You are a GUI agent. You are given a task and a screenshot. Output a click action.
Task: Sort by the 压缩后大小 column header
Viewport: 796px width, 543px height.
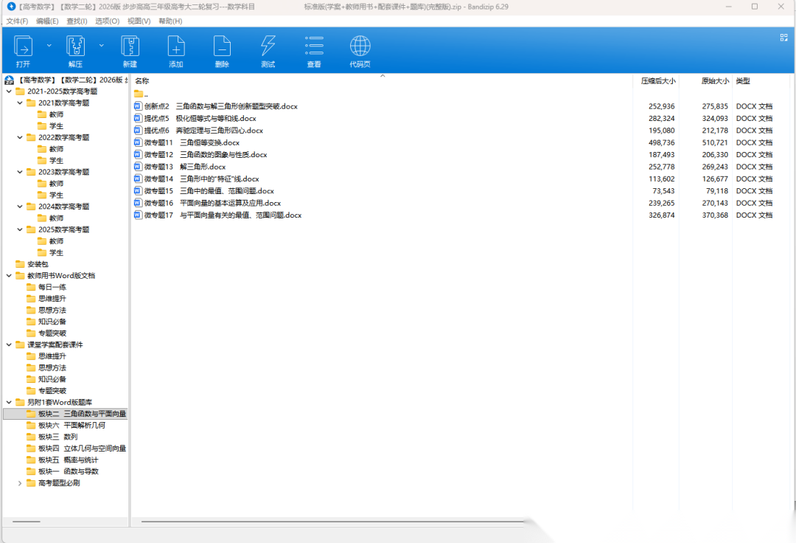[x=657, y=81]
